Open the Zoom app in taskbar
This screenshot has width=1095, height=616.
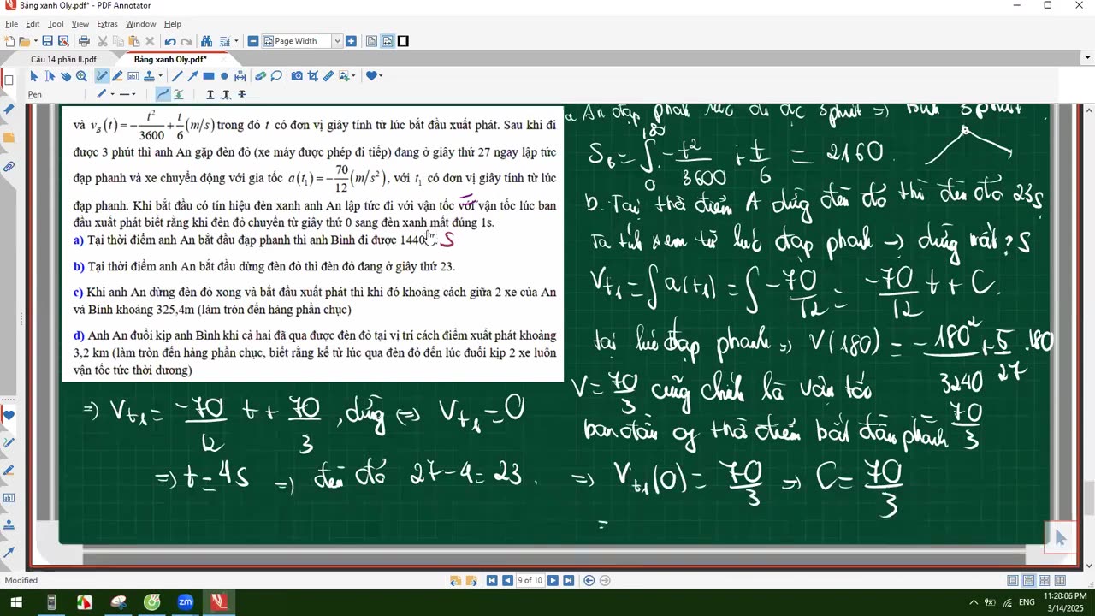[185, 602]
